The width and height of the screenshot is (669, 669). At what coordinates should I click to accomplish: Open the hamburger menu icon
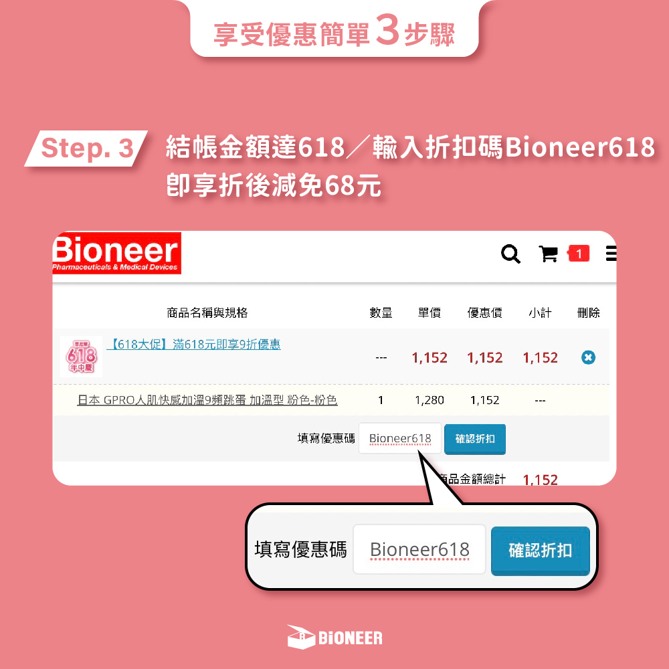point(611,254)
